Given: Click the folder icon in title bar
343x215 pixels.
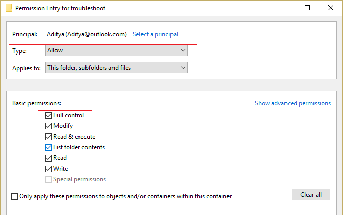Looking at the screenshot, I should (8, 8).
